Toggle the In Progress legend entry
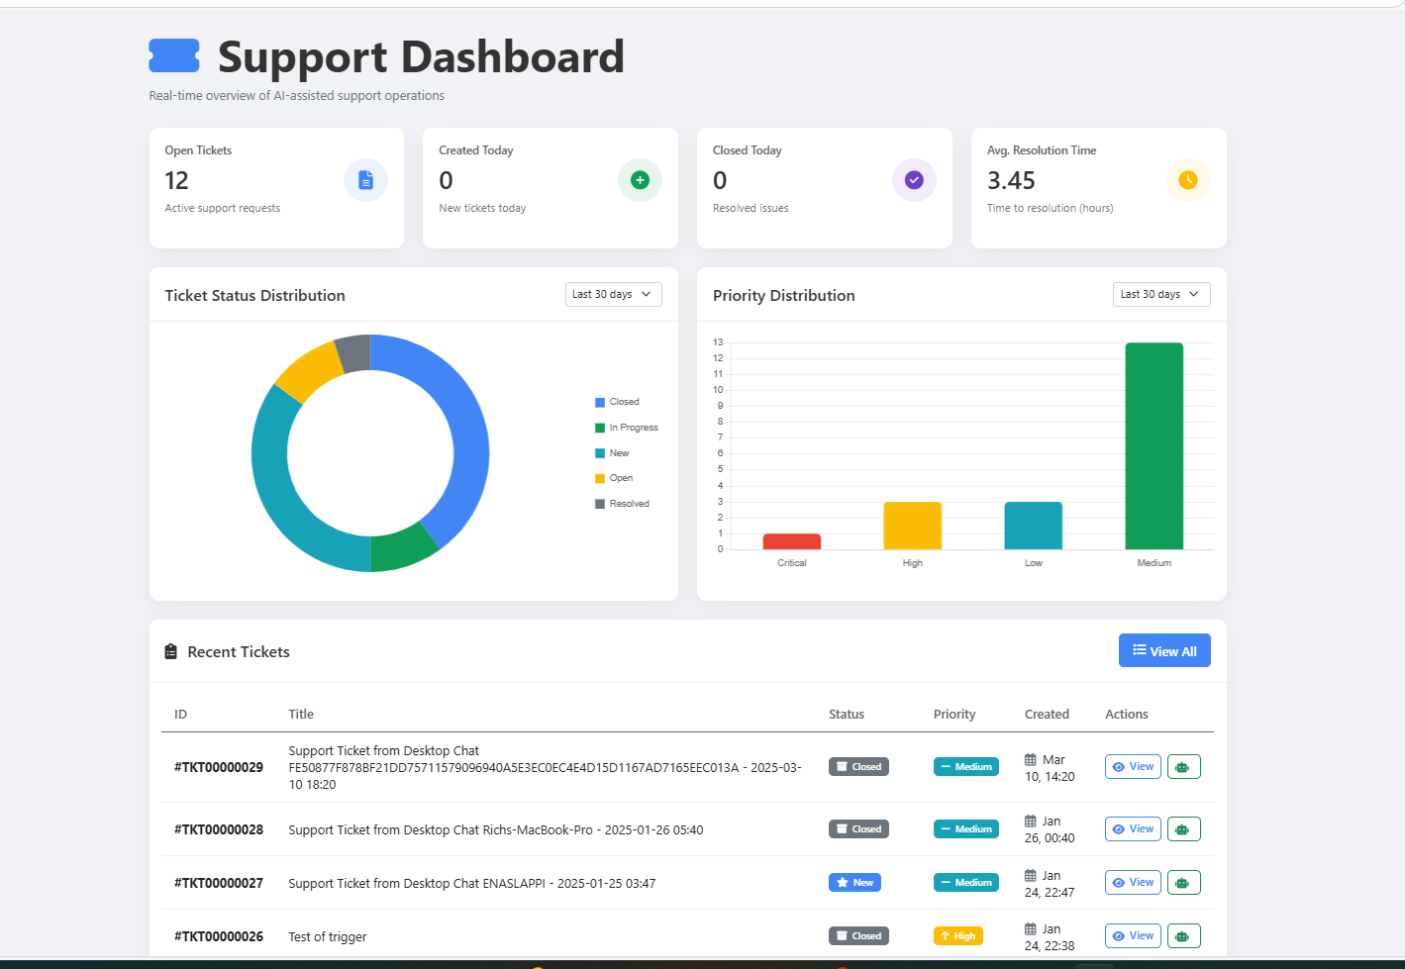This screenshot has width=1405, height=969. point(626,428)
